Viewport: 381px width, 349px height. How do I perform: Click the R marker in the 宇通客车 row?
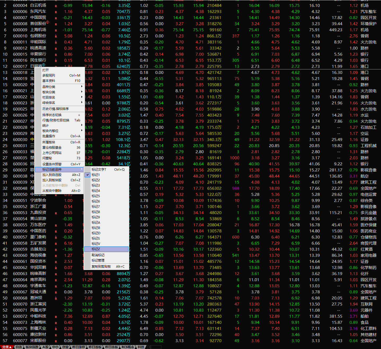coord(56,286)
